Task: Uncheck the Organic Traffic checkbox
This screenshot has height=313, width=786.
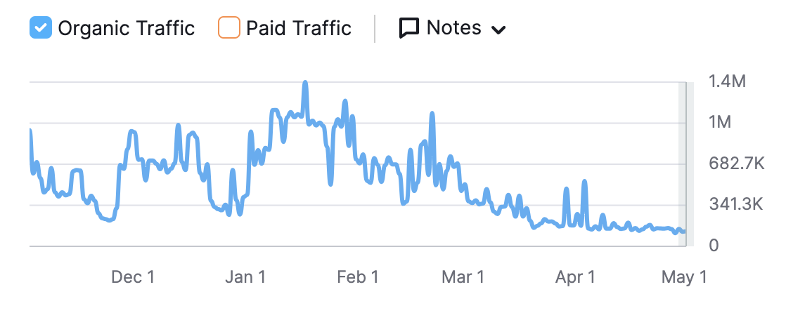Action: [41, 27]
